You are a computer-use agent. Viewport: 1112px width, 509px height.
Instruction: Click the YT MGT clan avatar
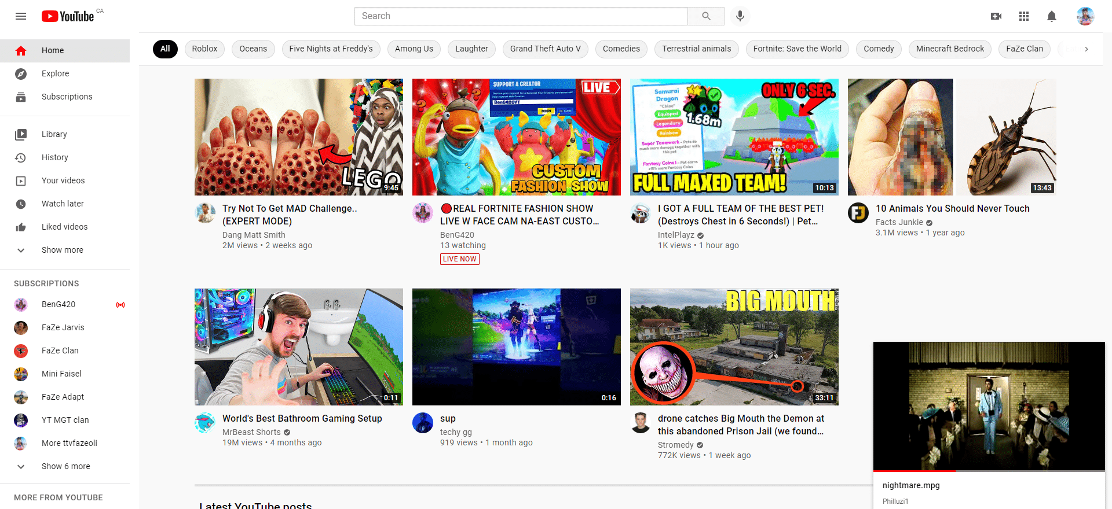pyautogui.click(x=21, y=420)
